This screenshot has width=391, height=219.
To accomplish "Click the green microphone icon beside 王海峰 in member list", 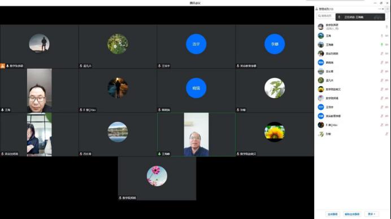I will [382, 44].
